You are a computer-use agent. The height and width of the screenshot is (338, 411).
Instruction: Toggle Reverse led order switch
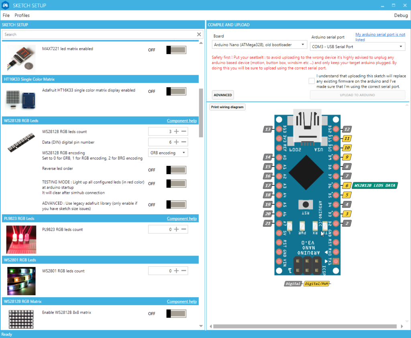[x=176, y=170]
